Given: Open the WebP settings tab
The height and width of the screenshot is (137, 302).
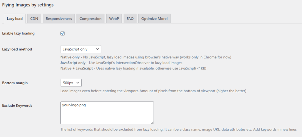Looking at the screenshot, I should (114, 19).
